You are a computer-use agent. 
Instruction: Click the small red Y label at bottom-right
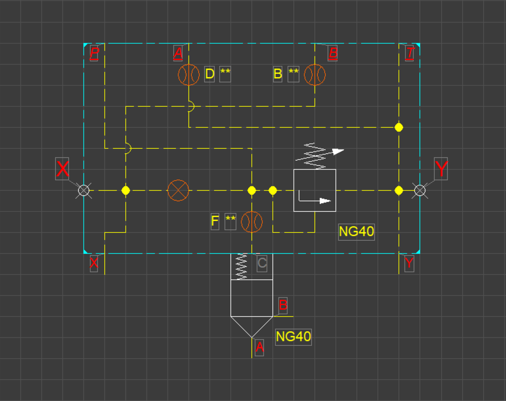tap(409, 264)
